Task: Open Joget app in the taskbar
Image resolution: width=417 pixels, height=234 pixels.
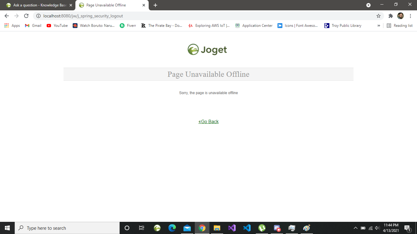Action: tap(157, 228)
